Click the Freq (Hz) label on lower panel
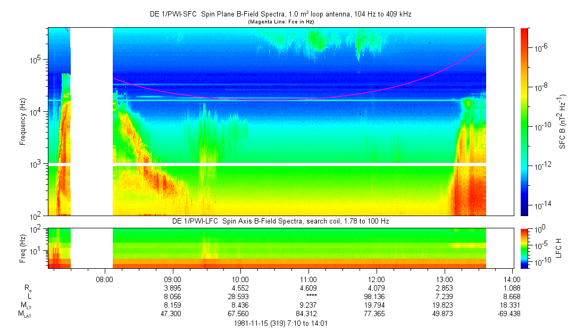 click(x=23, y=248)
